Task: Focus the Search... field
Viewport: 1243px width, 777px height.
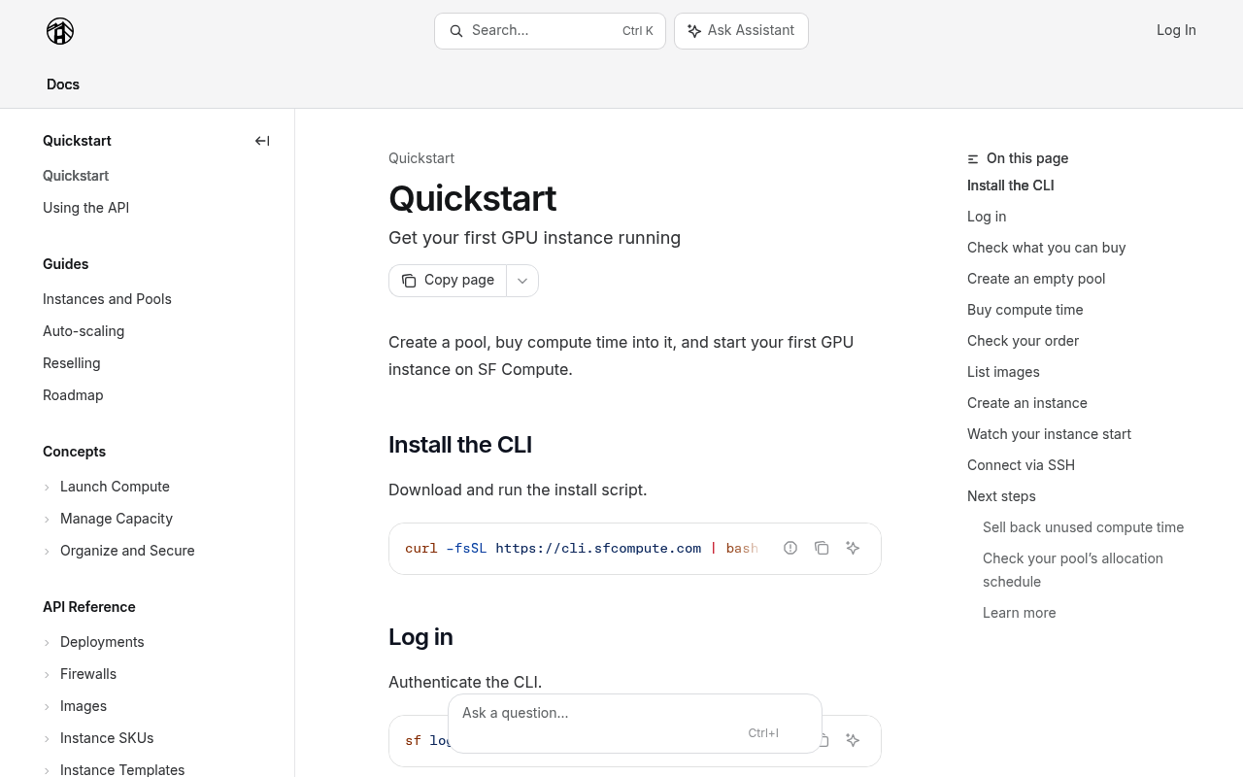Action: point(550,31)
